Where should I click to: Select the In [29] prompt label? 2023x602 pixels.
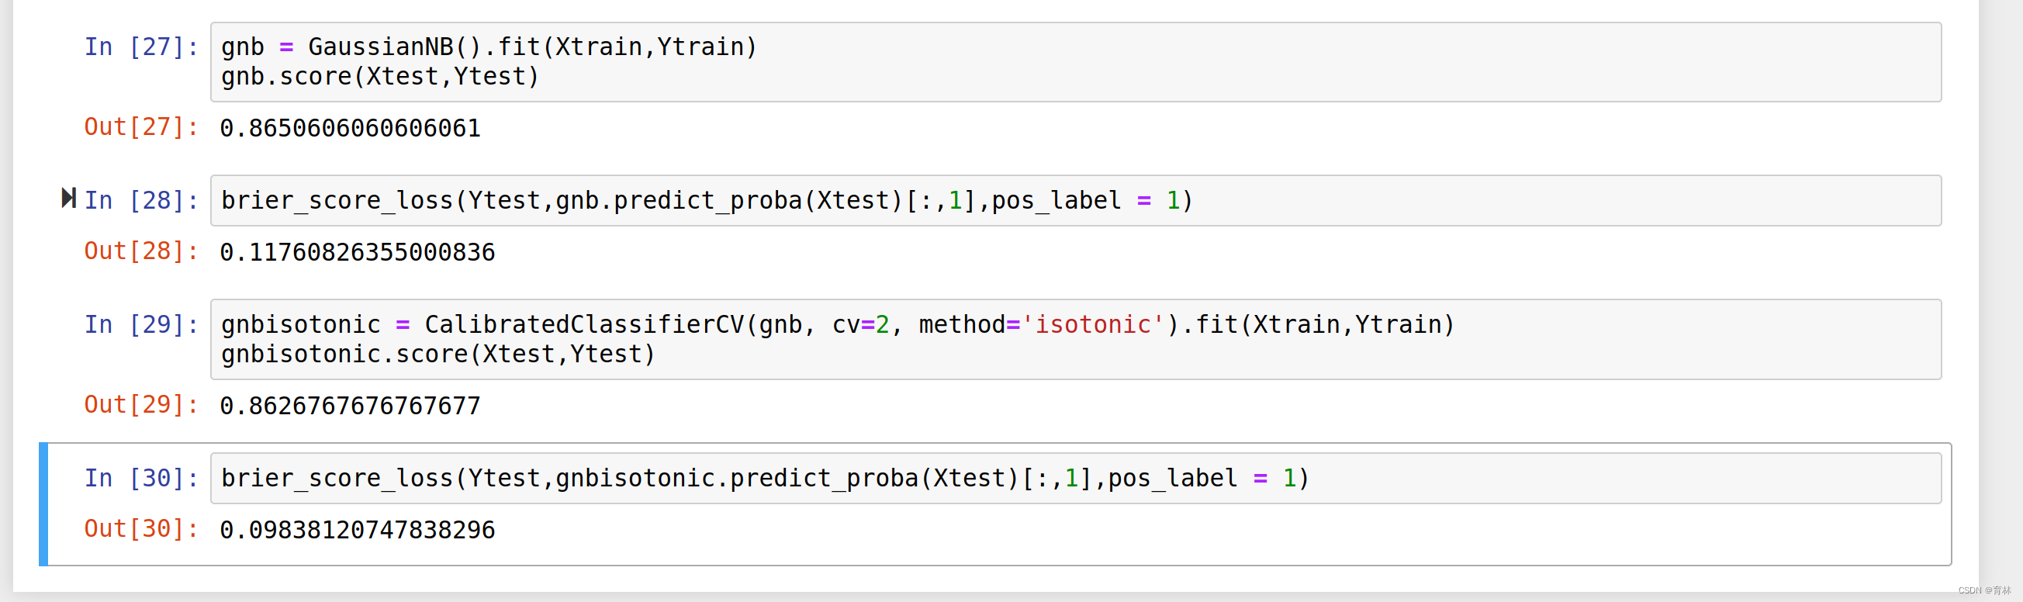140,324
